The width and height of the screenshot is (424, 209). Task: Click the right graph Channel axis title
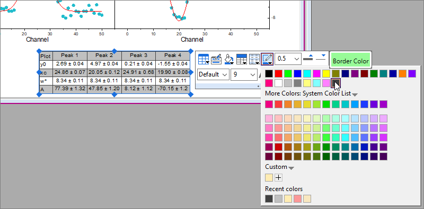[192, 40]
